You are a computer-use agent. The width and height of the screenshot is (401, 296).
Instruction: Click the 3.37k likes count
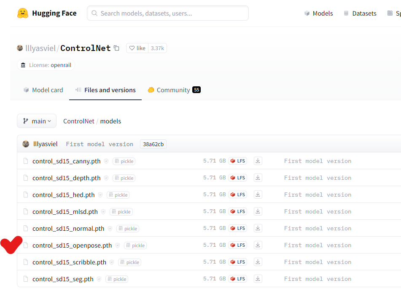157,48
